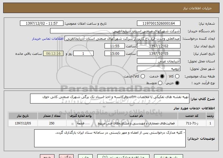Click the unit cell قطعه
This screenshot has height=158, width=223.
(x=81, y=123)
